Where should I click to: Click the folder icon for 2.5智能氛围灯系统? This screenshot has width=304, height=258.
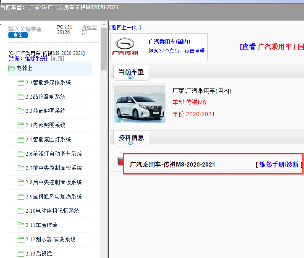click(x=21, y=140)
